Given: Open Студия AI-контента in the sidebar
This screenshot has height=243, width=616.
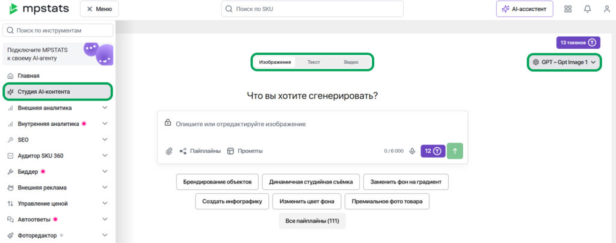Looking at the screenshot, I should [58, 91].
